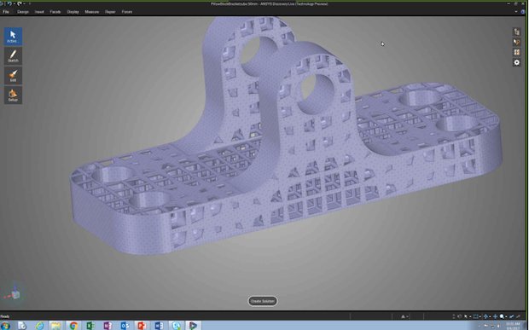Activate the Sketch pencil tool
Image resolution: width=529 pixels, height=330 pixels.
pyautogui.click(x=13, y=56)
